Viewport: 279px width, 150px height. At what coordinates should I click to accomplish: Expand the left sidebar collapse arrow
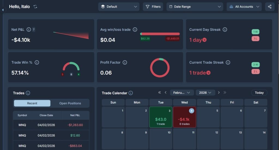tap(3, 10)
